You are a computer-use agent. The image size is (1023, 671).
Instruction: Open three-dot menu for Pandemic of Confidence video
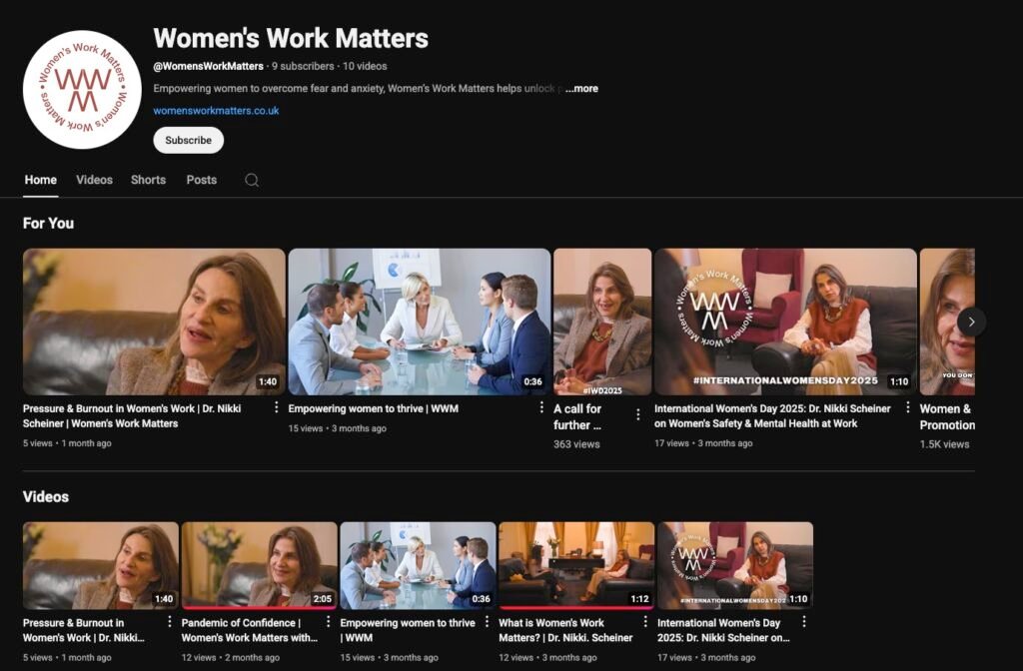point(328,621)
